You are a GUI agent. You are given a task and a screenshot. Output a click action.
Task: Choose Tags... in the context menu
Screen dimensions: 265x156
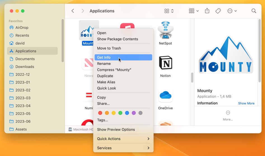point(123,120)
